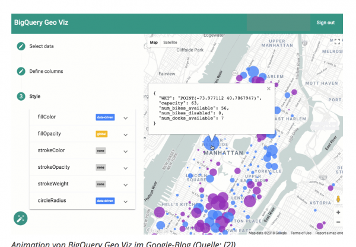Click the Street View pegman icon

(x=338, y=199)
